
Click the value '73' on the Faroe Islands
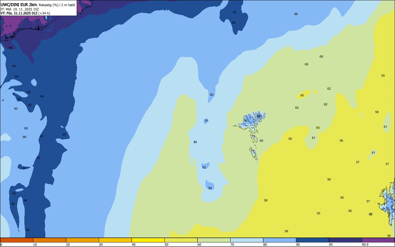253,136
